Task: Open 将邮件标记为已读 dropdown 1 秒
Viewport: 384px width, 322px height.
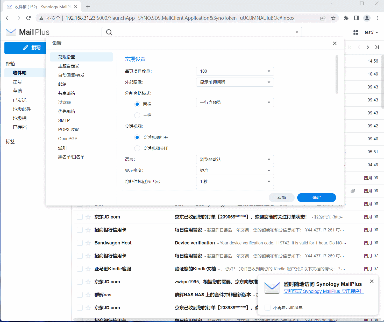Action: [x=235, y=181]
